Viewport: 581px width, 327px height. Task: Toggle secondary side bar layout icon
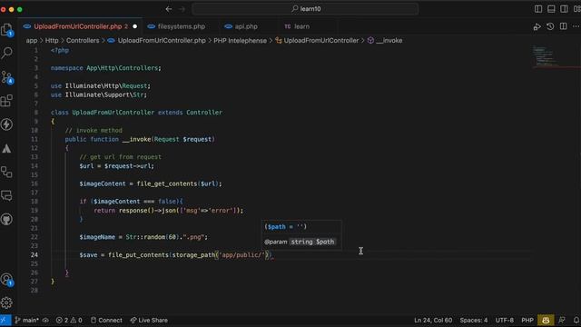tap(564, 9)
